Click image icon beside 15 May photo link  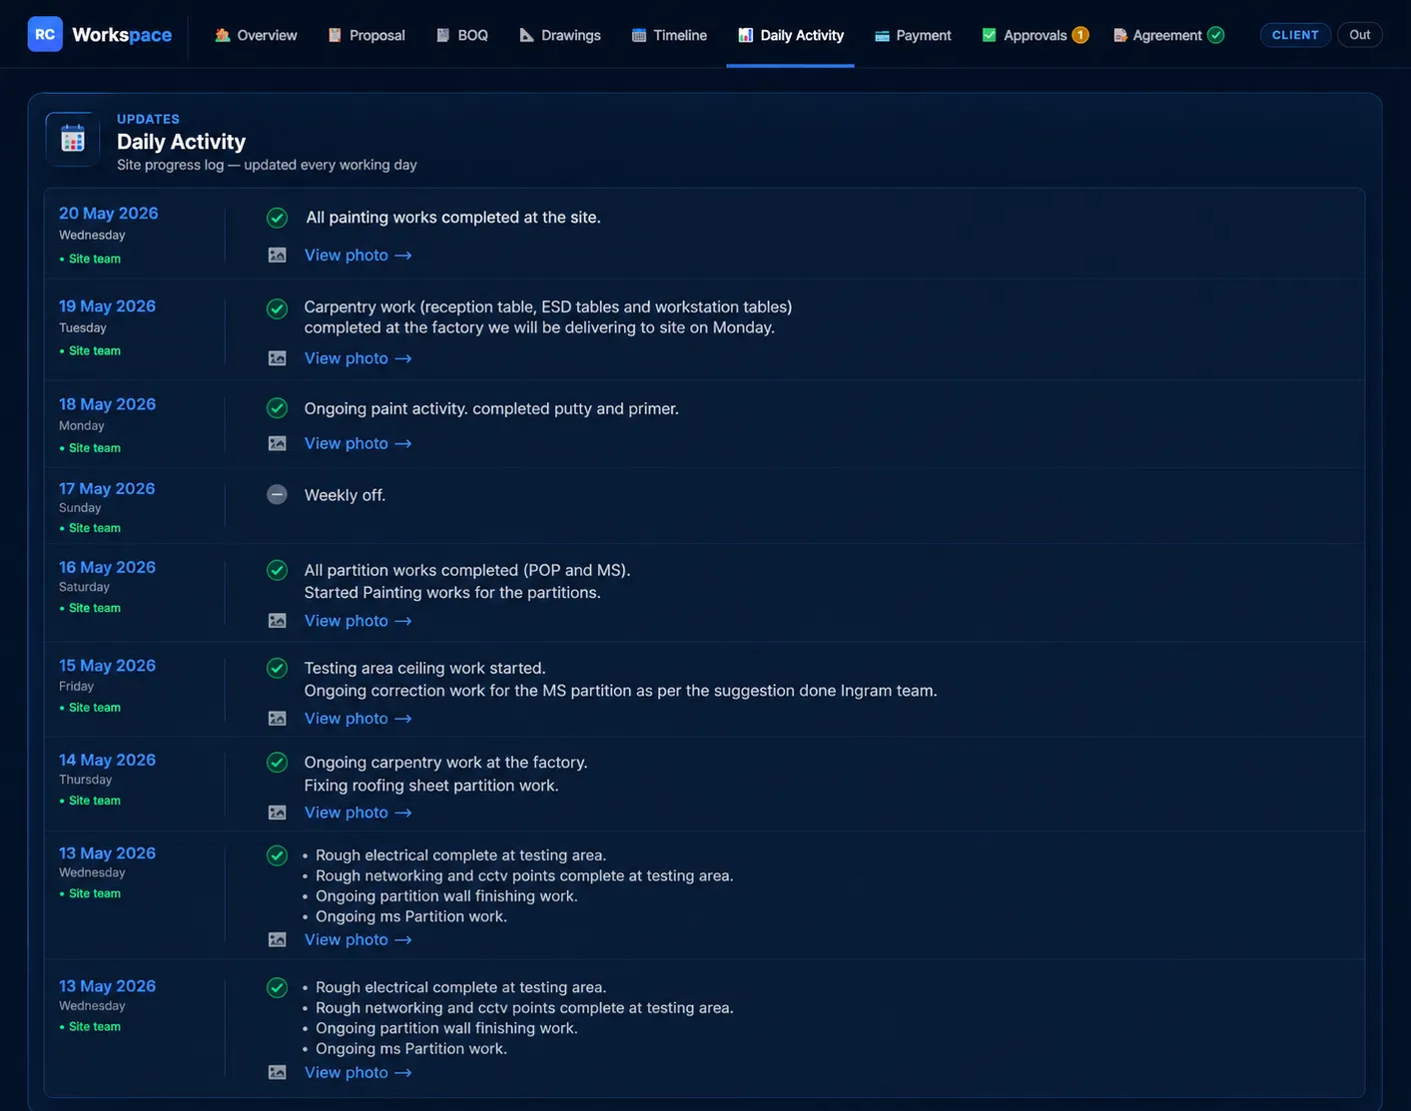tap(278, 719)
